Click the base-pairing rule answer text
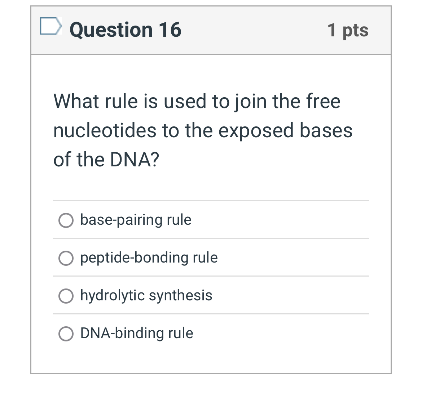422x412 pixels. point(136,220)
